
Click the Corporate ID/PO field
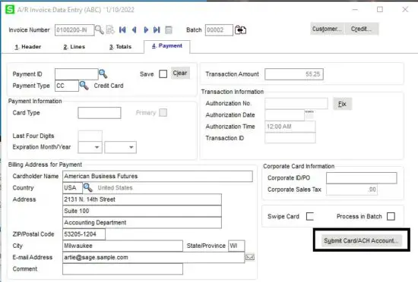point(362,178)
